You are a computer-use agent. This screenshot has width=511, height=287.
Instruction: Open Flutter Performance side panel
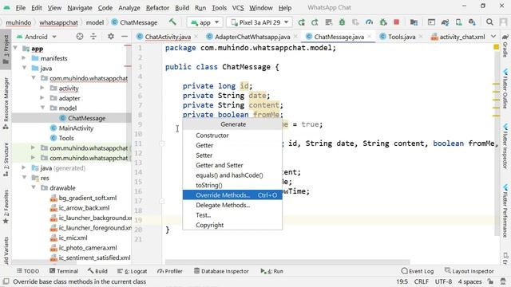point(505,210)
